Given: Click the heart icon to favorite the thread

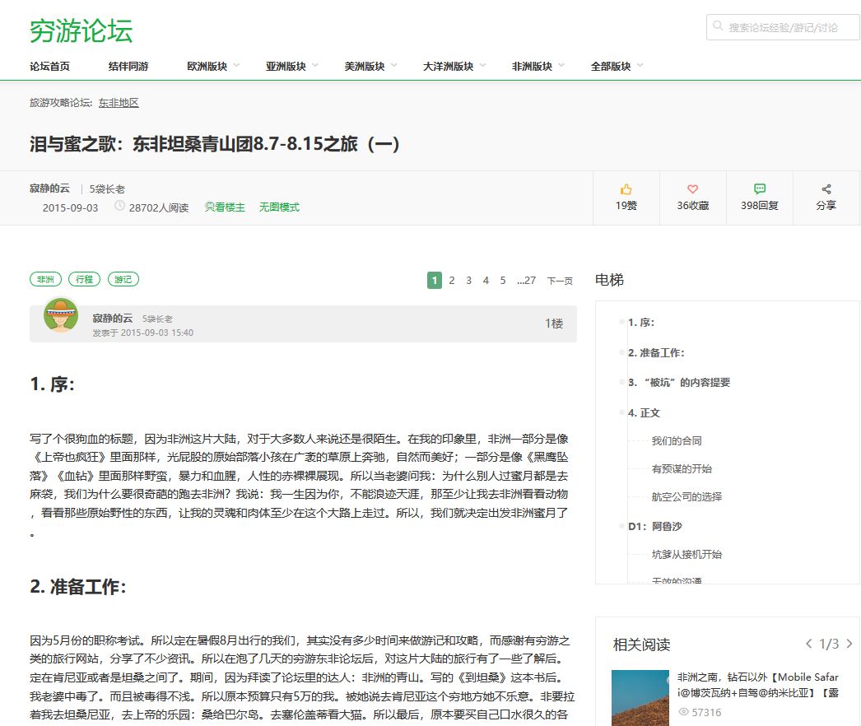Looking at the screenshot, I should 692,188.
